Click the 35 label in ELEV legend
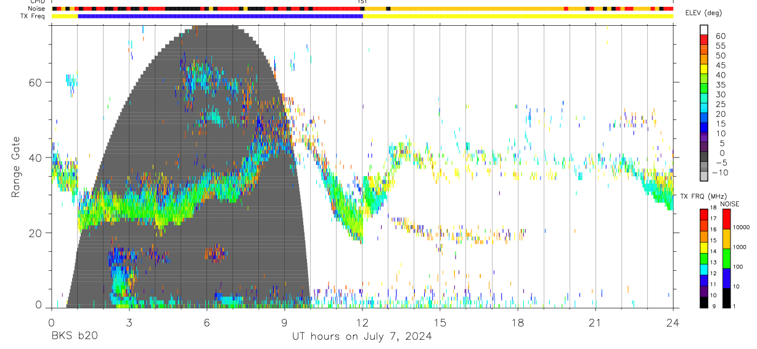757x349 pixels. point(720,85)
